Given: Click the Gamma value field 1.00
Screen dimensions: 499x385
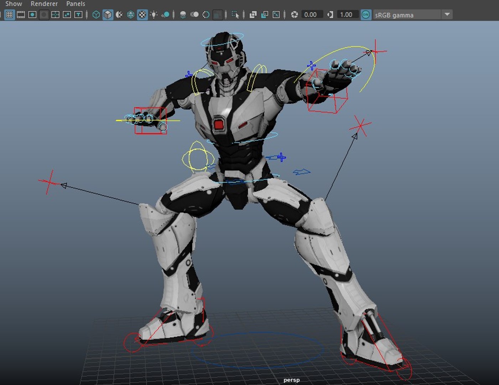Looking at the screenshot, I should coord(347,15).
